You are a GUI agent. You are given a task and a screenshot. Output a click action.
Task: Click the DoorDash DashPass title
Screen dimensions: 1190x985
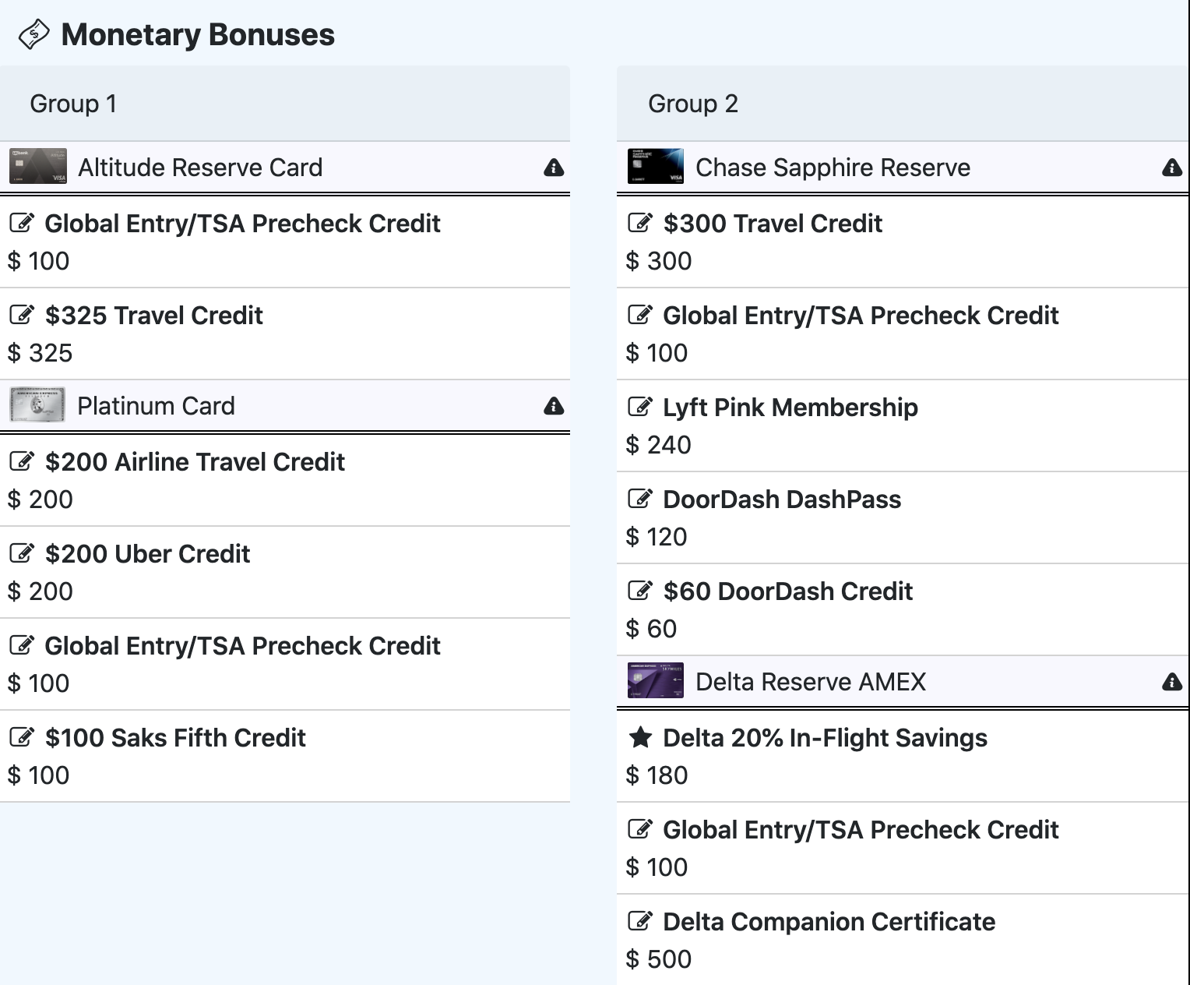(782, 500)
